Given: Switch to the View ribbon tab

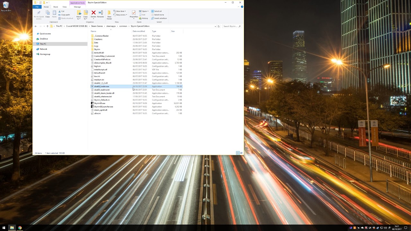Looking at the screenshot, I should [65, 7].
